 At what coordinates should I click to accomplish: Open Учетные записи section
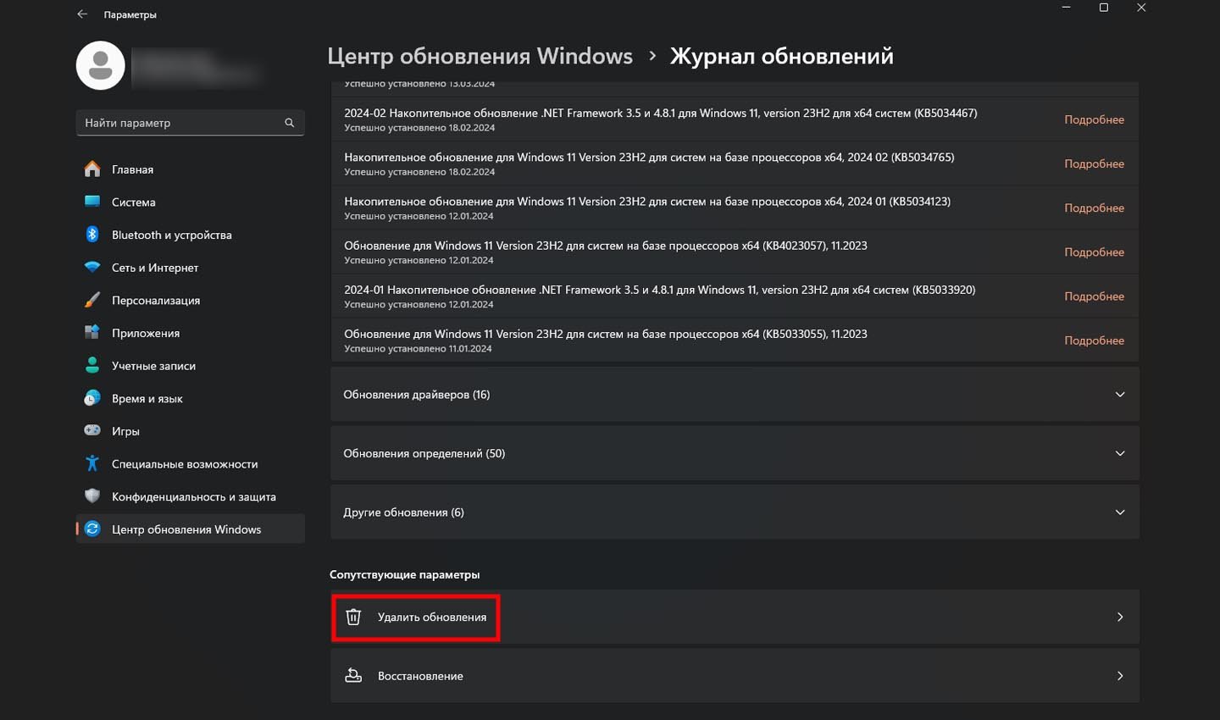[x=190, y=366]
